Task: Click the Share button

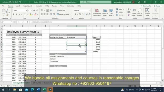Action: click(158, 6)
